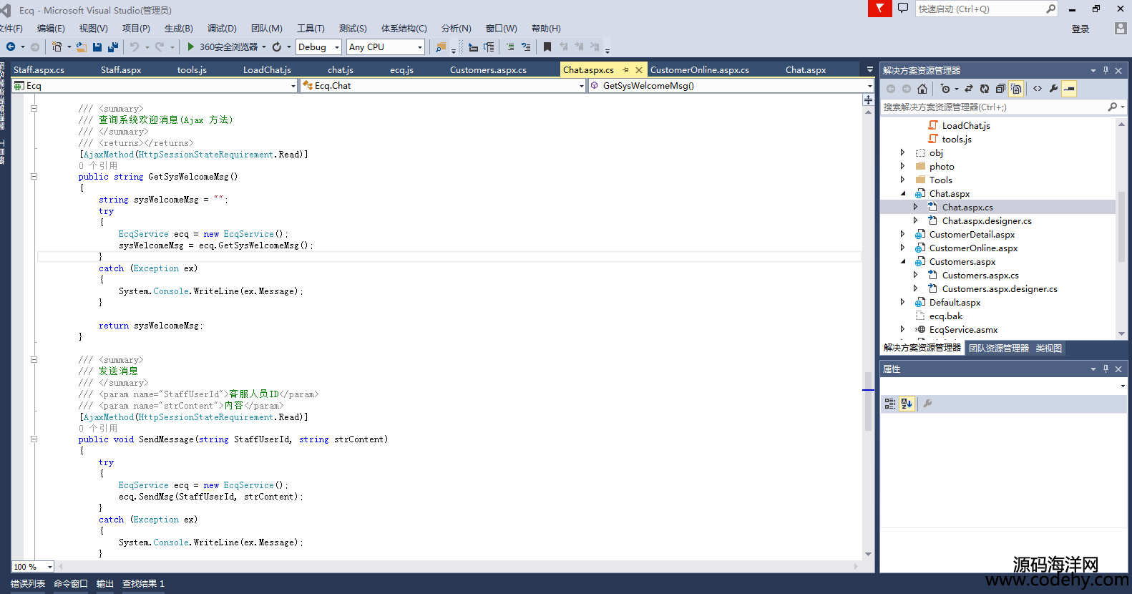Viewport: 1132px width, 594px height.
Task: Open the Any CPU platform dropdown
Action: pyautogui.click(x=386, y=47)
